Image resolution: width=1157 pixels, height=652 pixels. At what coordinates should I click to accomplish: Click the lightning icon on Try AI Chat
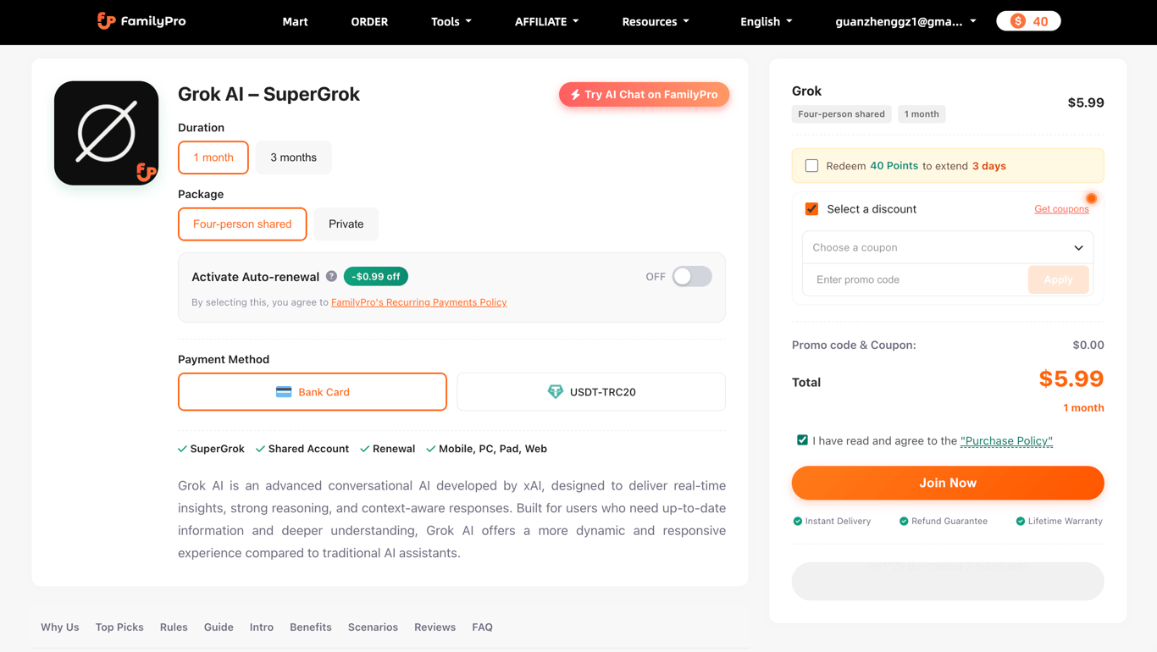[x=575, y=95]
